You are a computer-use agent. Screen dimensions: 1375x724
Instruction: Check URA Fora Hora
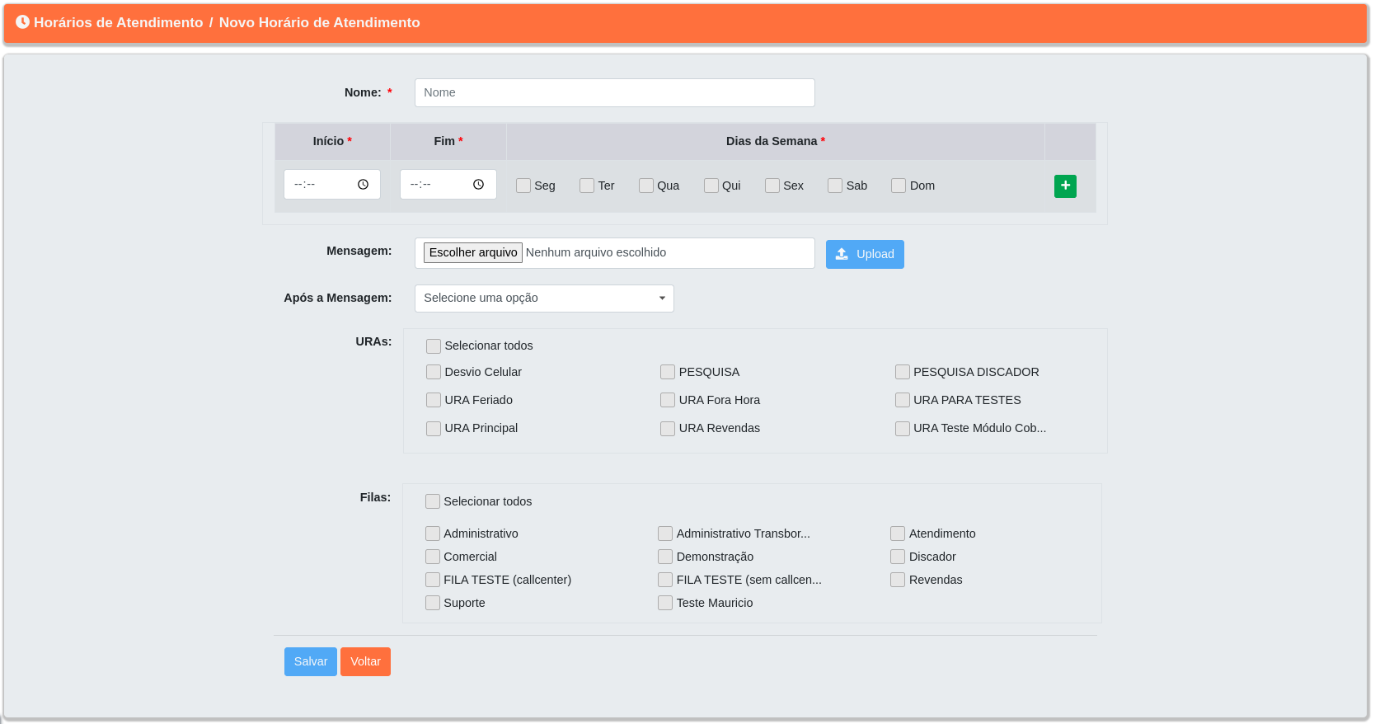[x=668, y=400]
